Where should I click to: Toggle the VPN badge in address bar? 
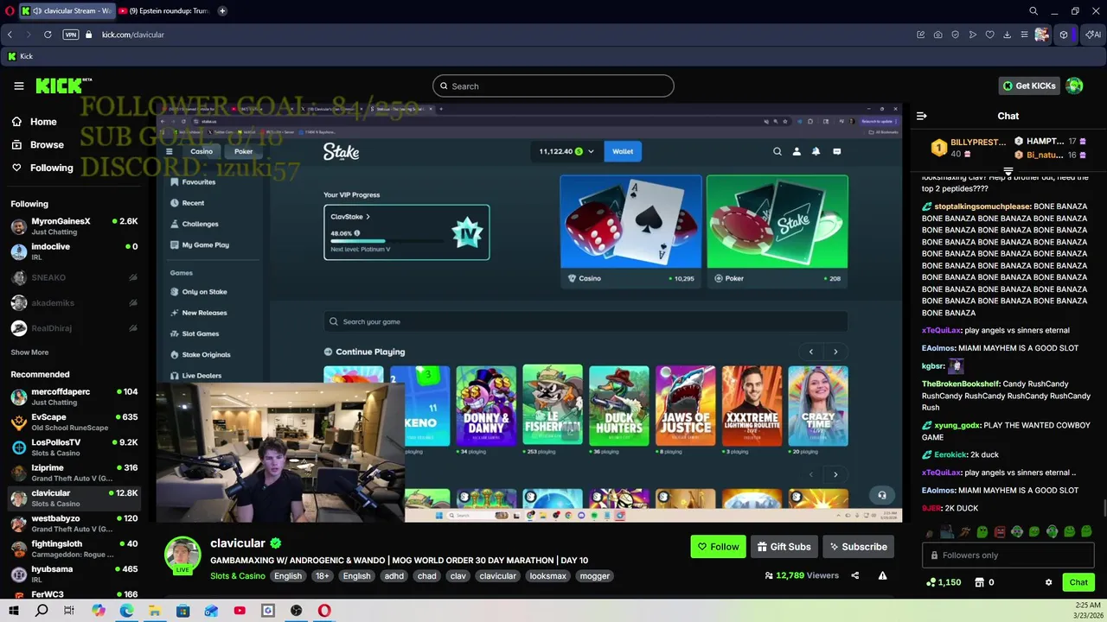pos(71,35)
